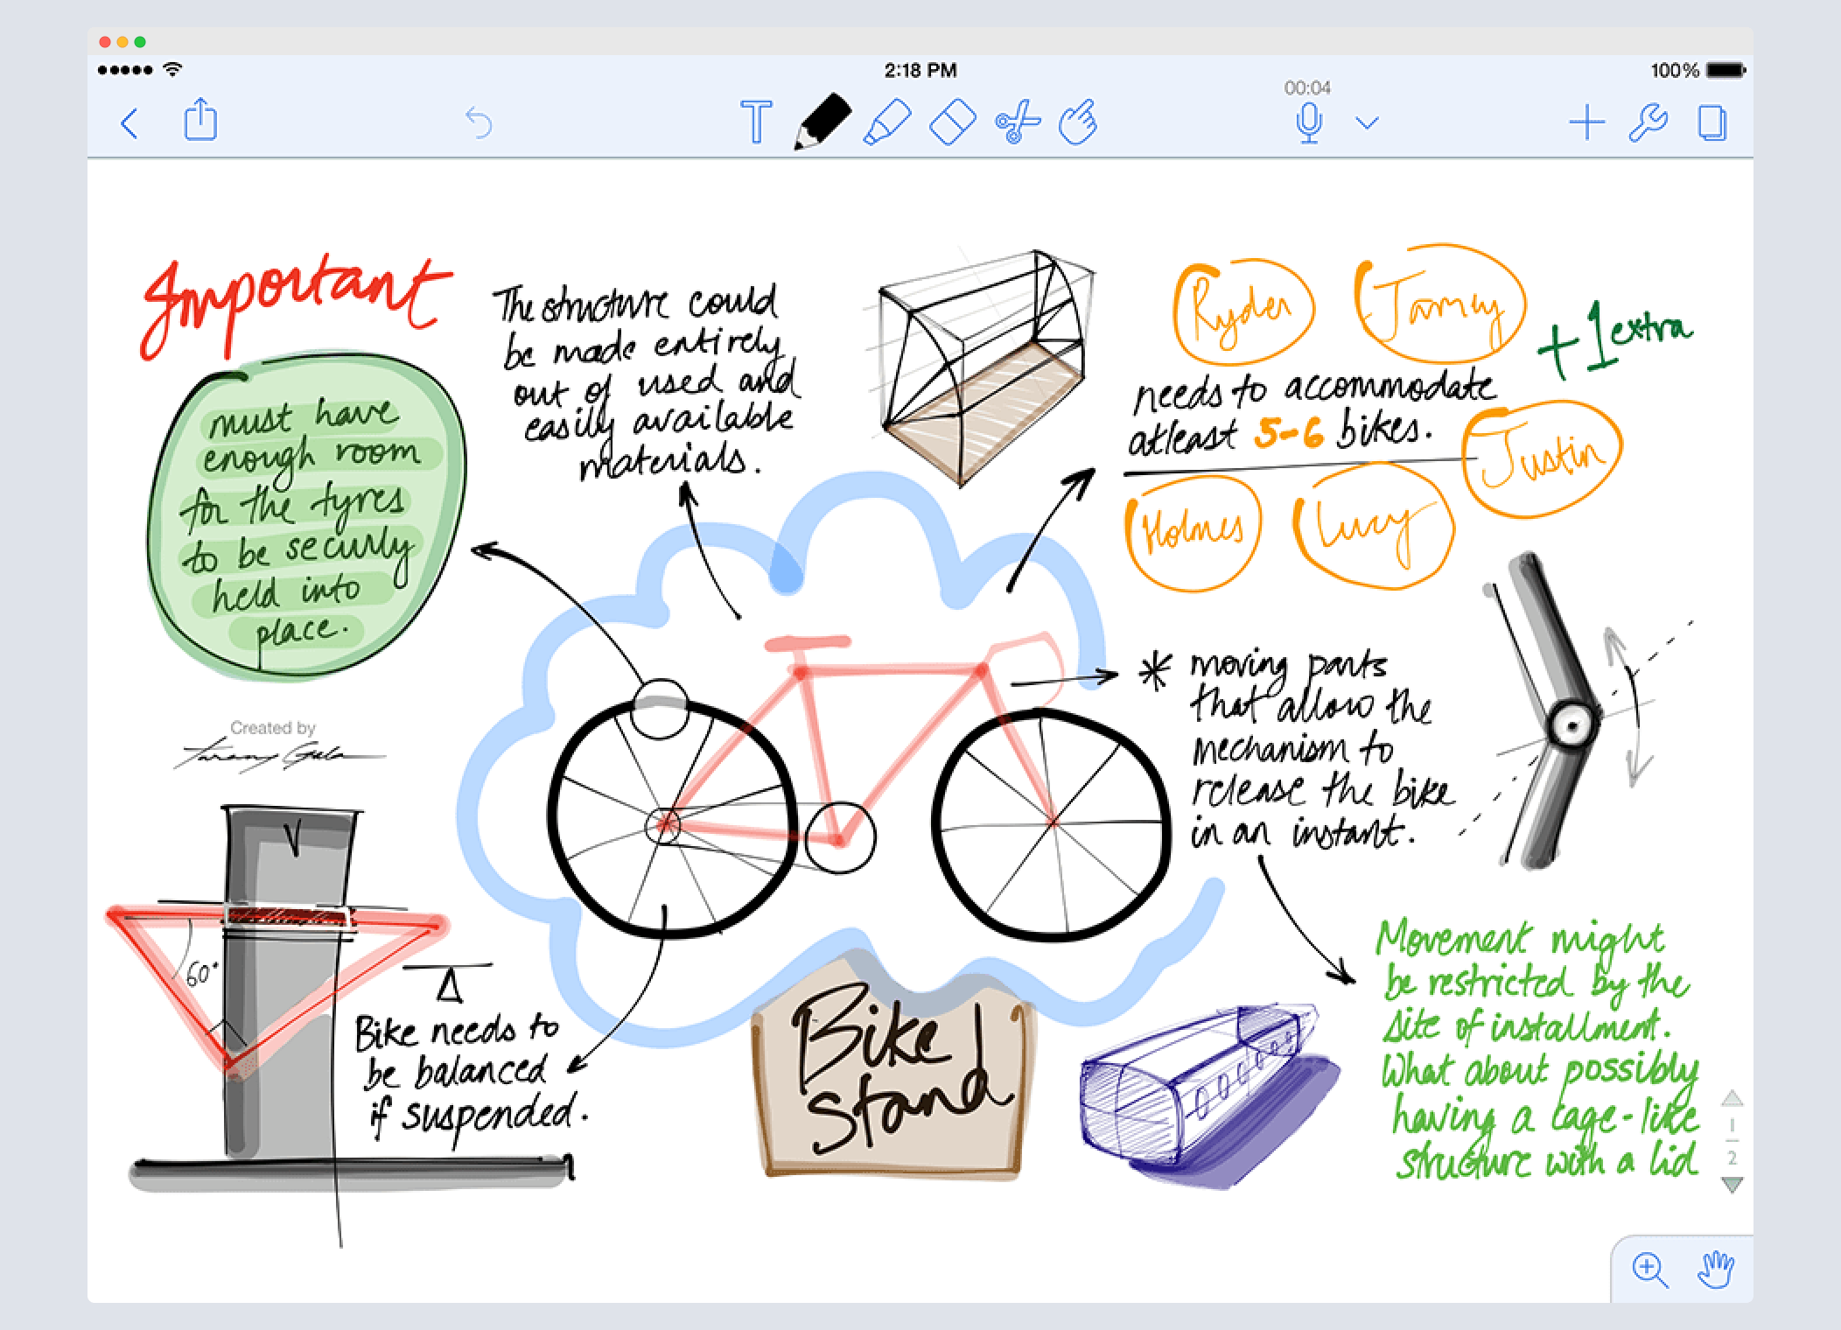The image size is (1841, 1330).
Task: Enable the palm rest hand tool
Action: tap(1715, 1269)
